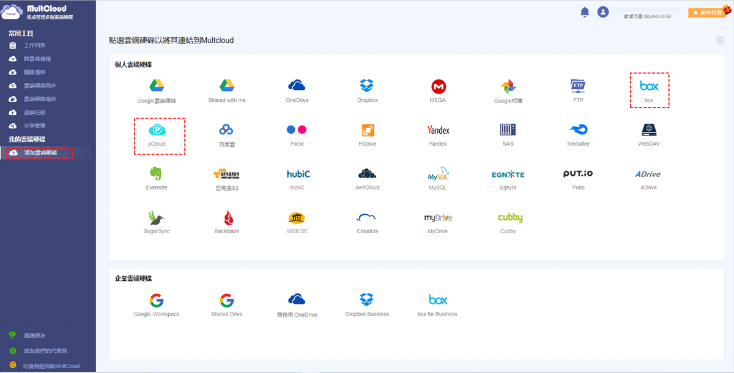The image size is (734, 373).
Task: Pick Dropbox in the personal cloud section
Action: [367, 85]
